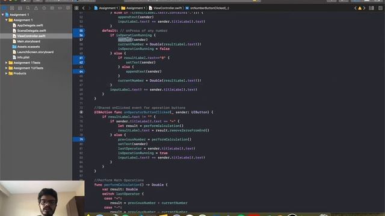
Task: Expand the Assignment 1UITests folder
Action: (x=7, y=68)
